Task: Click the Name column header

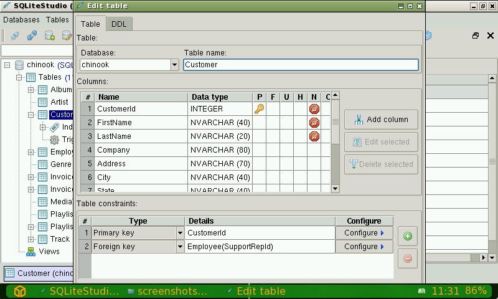Action: tap(141, 97)
